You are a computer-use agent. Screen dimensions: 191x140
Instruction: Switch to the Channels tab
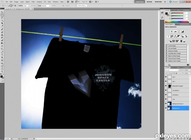pos(174,67)
